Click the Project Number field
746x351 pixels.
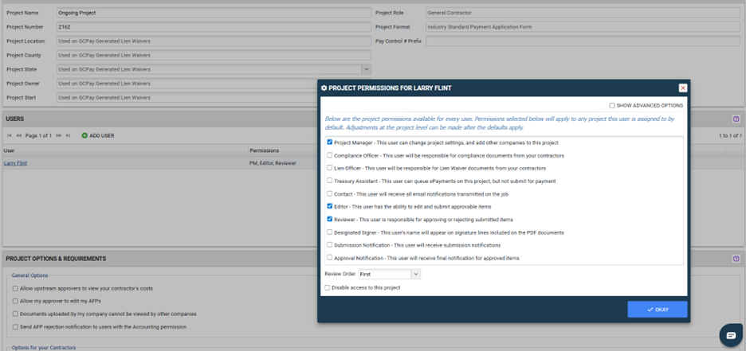[x=214, y=27]
